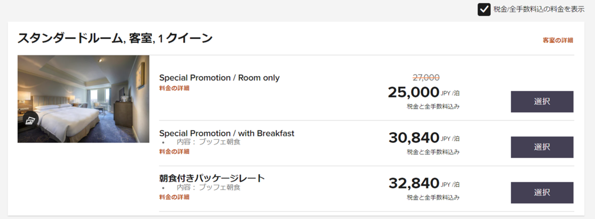Click the Special Promotion / Room only title

pos(219,78)
